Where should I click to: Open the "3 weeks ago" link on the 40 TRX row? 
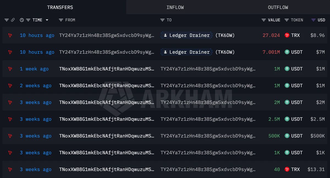tap(35, 169)
